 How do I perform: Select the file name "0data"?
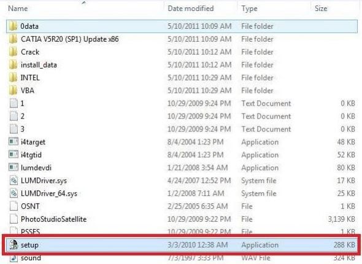coord(29,26)
